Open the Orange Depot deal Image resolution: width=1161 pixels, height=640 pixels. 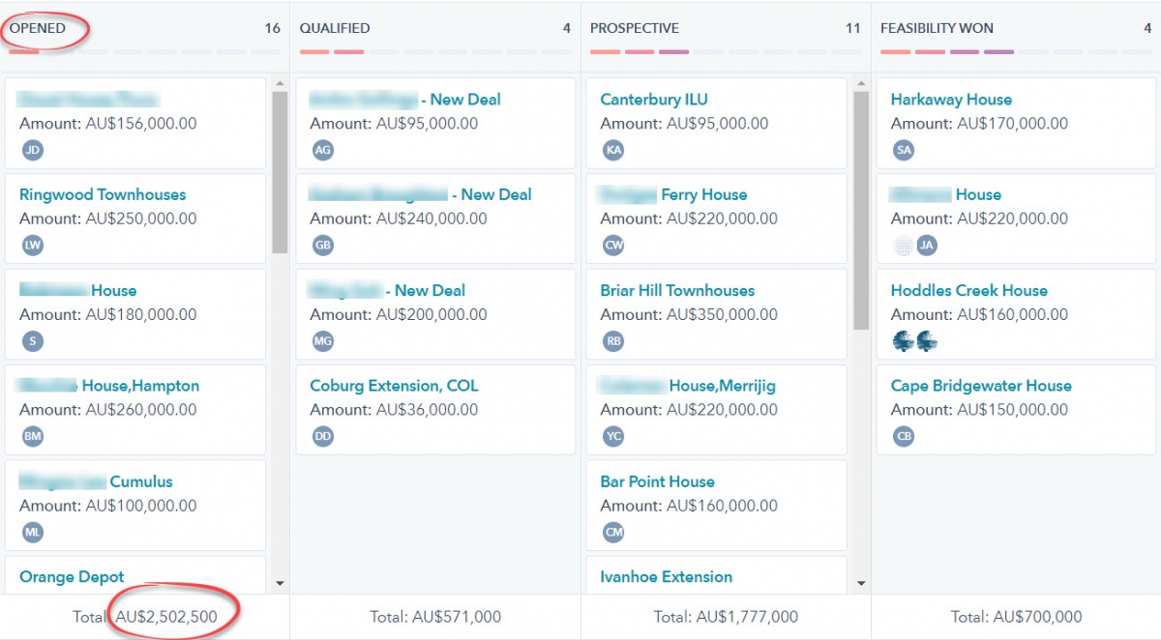[x=71, y=576]
